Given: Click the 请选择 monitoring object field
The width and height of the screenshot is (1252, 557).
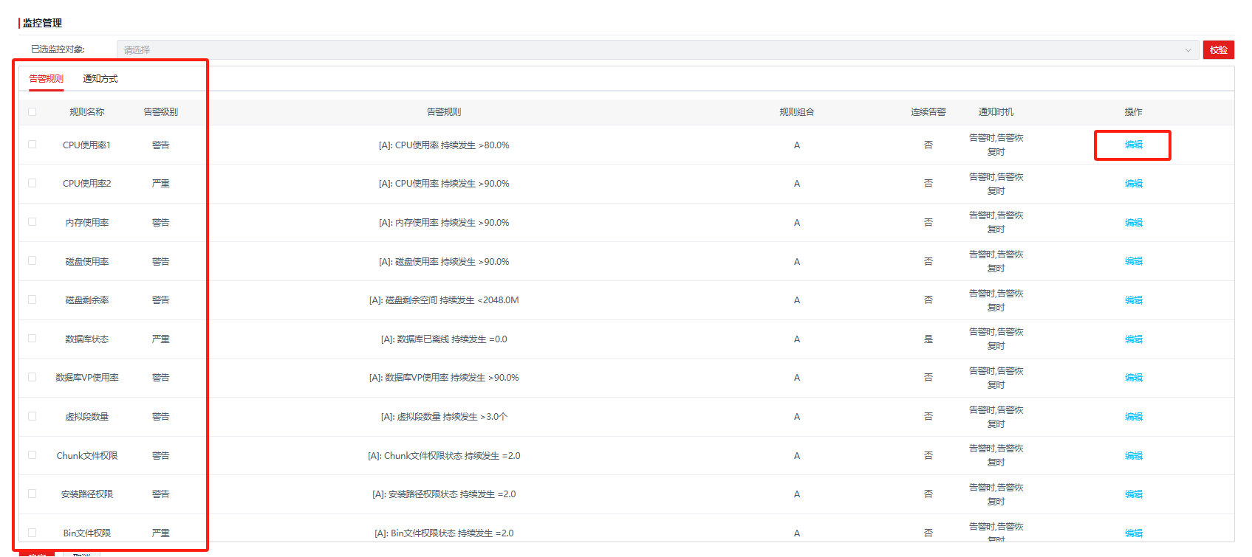Looking at the screenshot, I should pyautogui.click(x=650, y=50).
